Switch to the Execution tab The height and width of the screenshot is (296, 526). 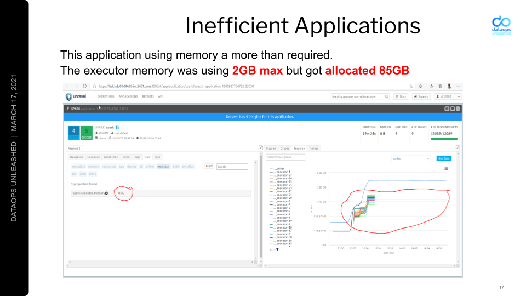click(x=94, y=157)
